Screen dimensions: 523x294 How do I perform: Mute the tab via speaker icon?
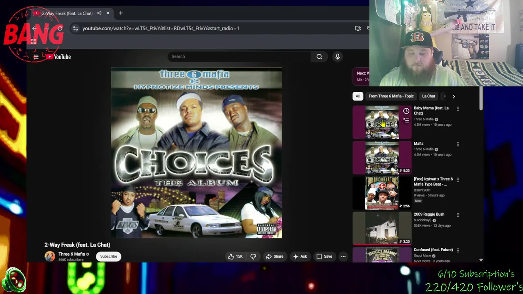99,13
